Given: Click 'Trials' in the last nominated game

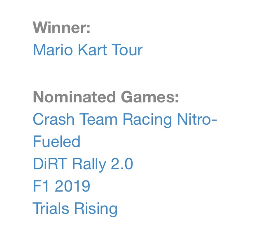Looking at the screenshot, I should [x=51, y=208].
